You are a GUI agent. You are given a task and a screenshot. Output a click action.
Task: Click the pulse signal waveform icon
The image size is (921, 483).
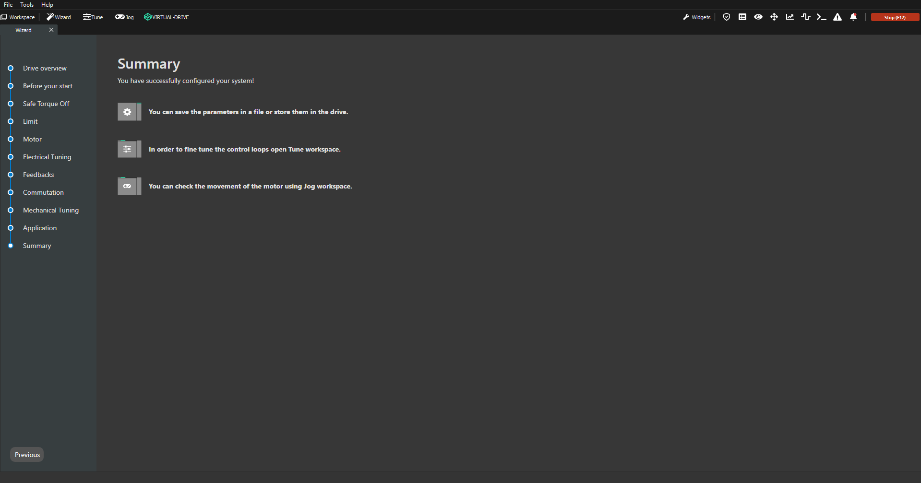click(806, 17)
